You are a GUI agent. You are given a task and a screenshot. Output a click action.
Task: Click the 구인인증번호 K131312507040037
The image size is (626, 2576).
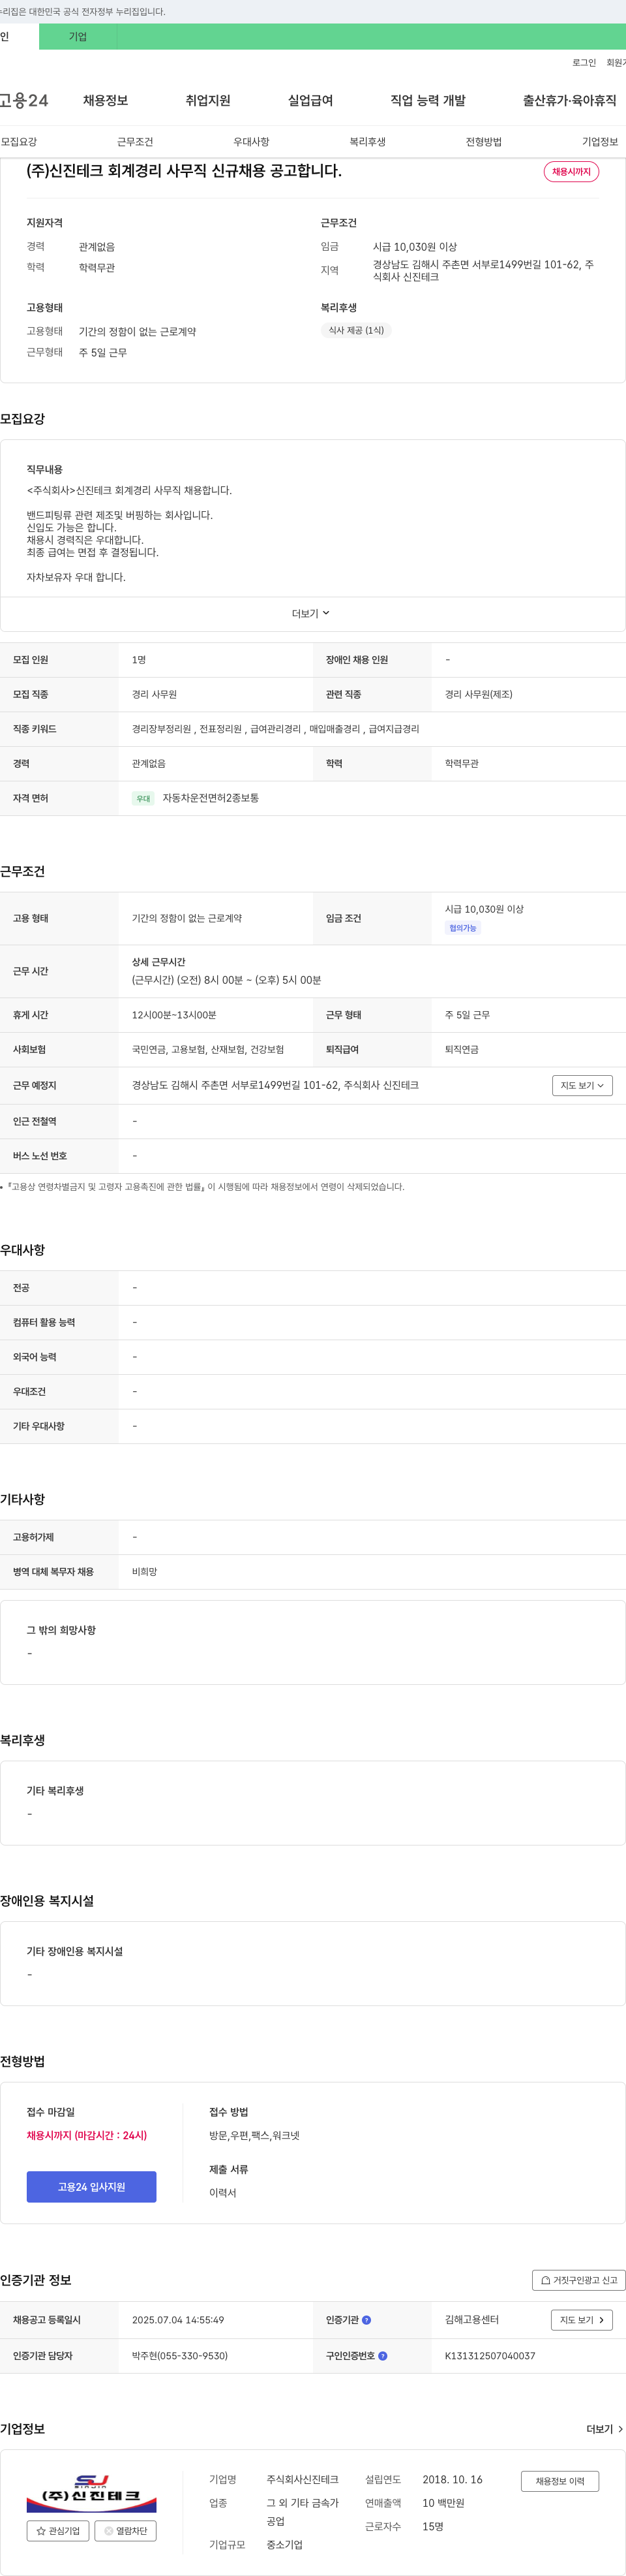(490, 2355)
